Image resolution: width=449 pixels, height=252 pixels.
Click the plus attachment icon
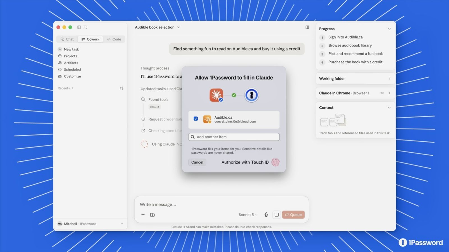(x=143, y=215)
